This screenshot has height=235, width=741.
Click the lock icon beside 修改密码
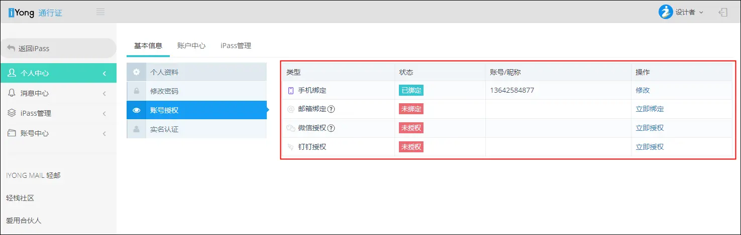pyautogui.click(x=136, y=91)
